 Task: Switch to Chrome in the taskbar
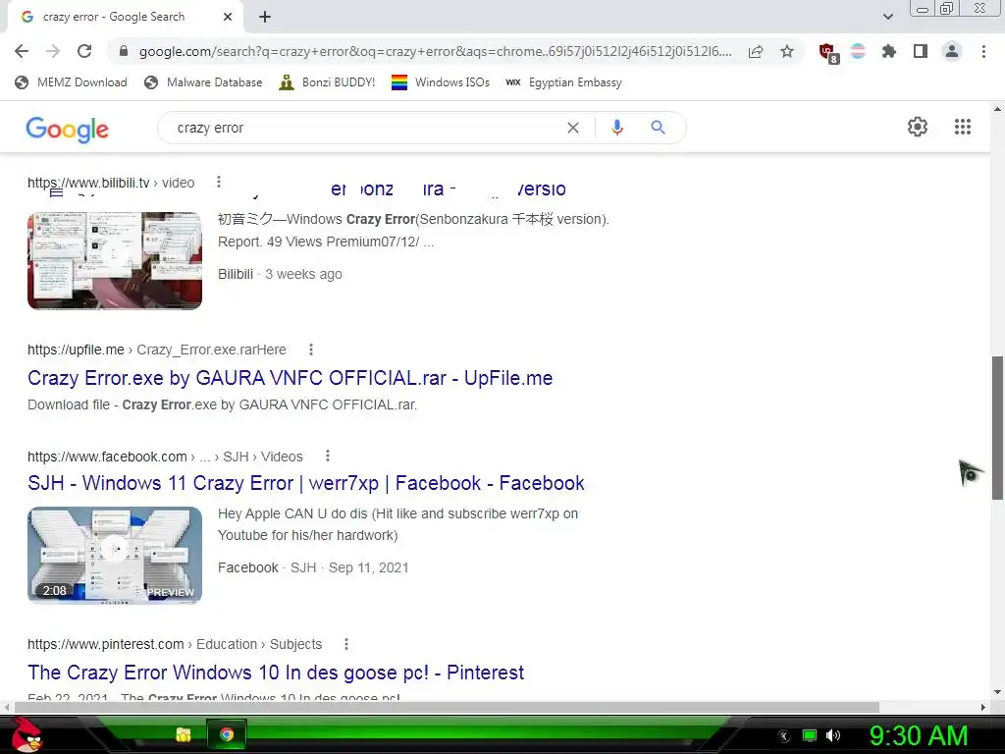[x=227, y=734]
